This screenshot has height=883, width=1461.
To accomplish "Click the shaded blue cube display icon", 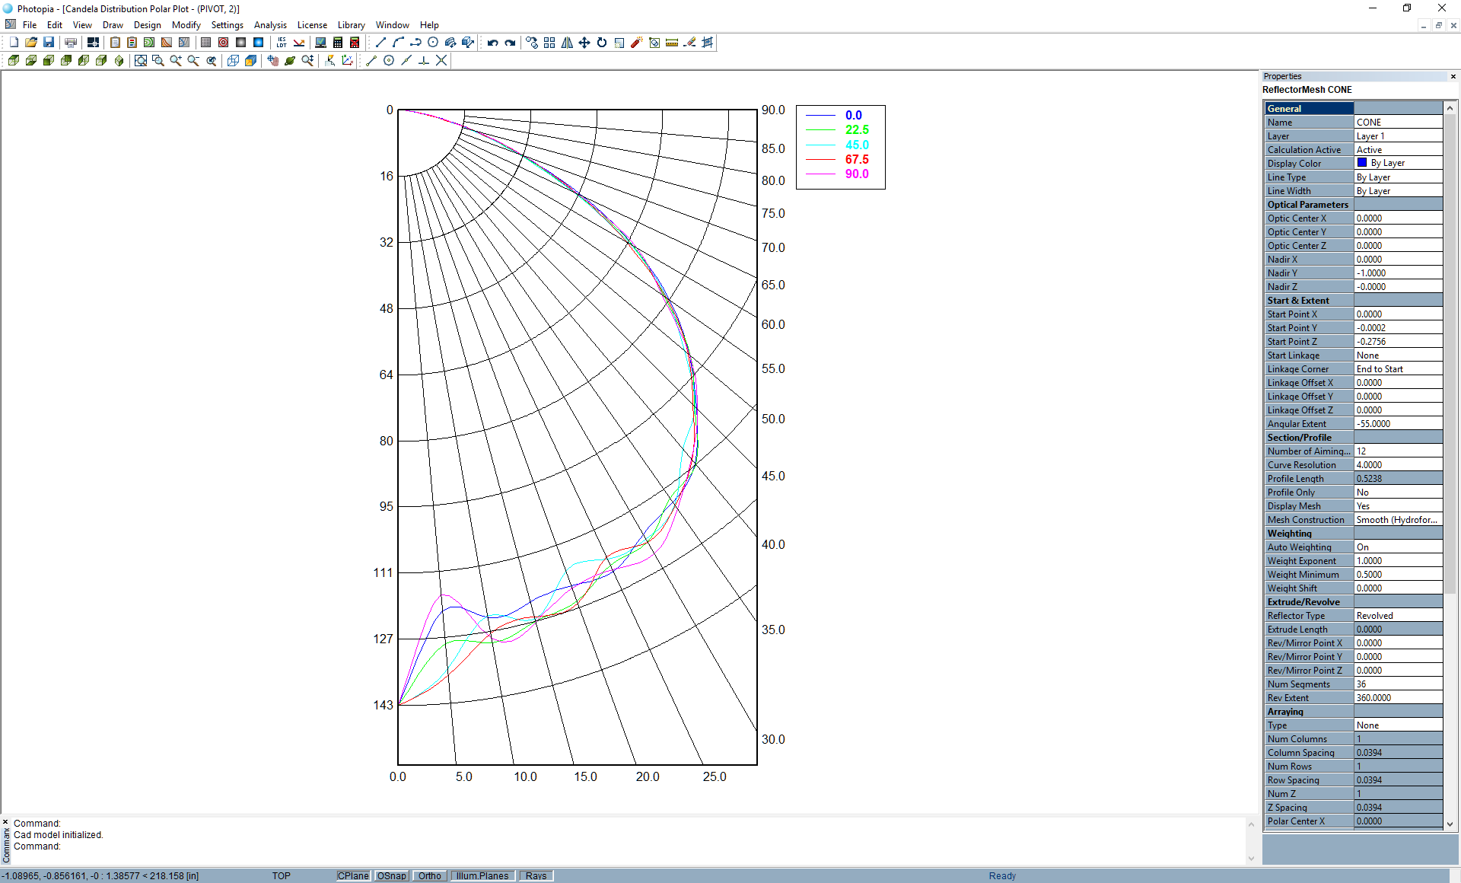I will [x=250, y=60].
